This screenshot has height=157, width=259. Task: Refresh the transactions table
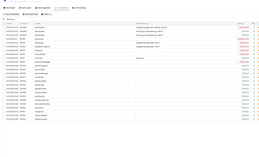[4, 19]
